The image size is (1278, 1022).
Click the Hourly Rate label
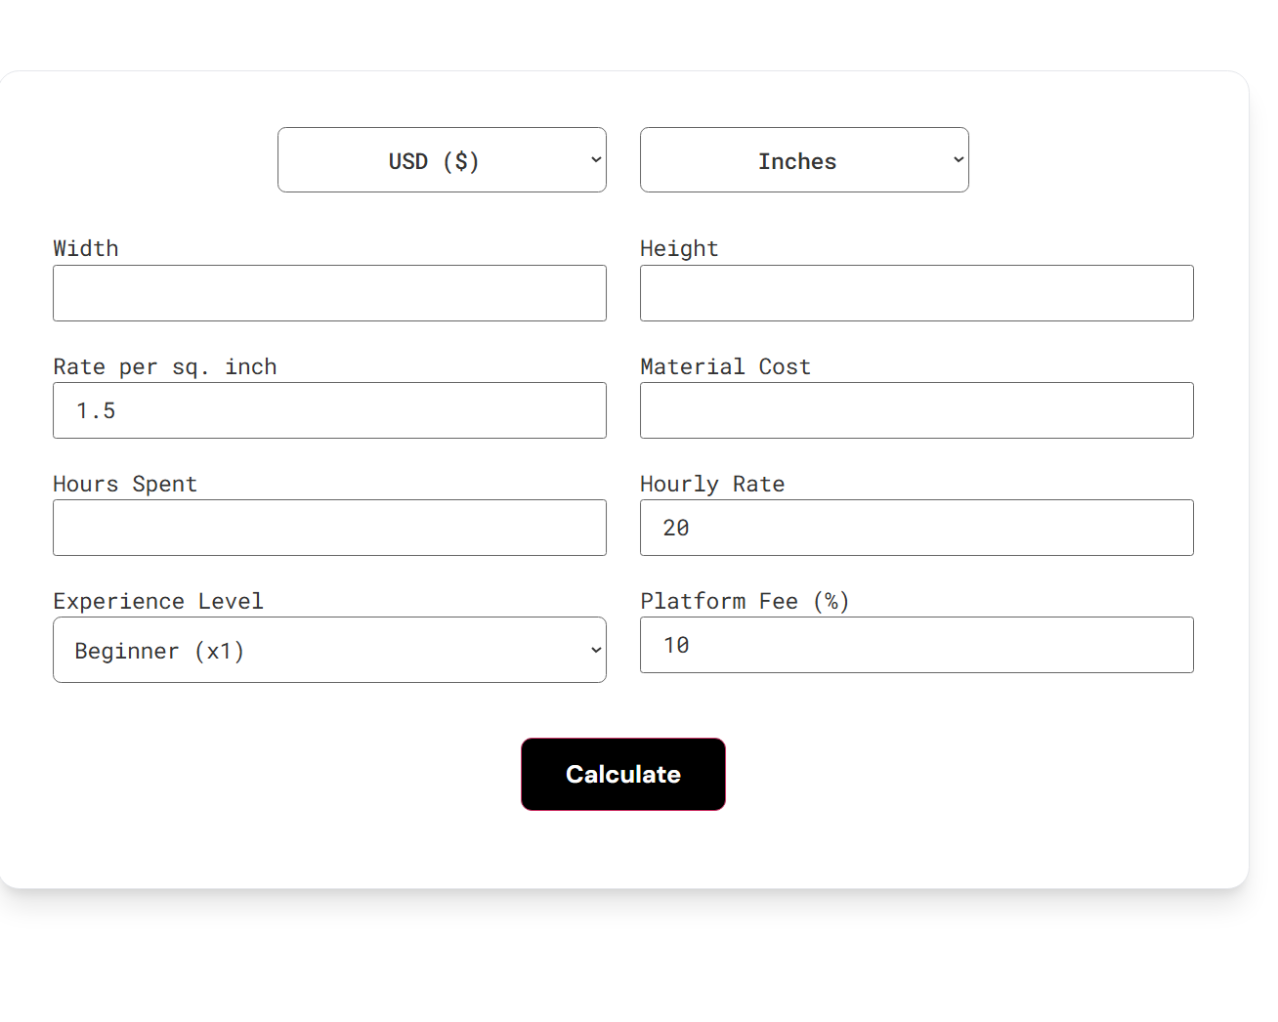click(712, 485)
